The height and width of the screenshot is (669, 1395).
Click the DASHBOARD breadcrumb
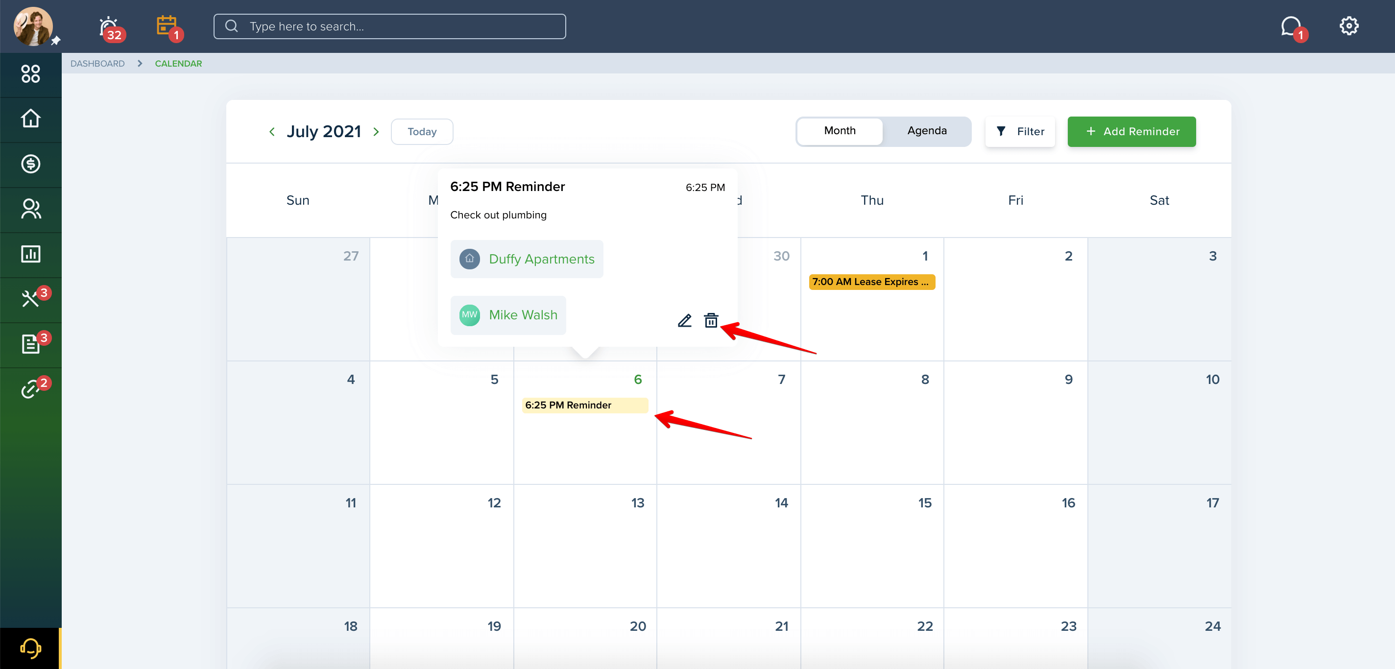(x=97, y=63)
